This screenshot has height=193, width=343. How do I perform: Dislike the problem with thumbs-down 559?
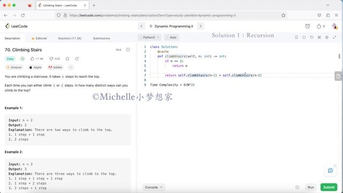click(55, 58)
